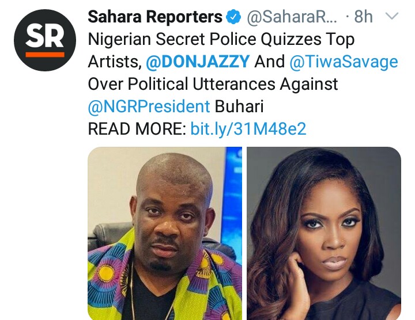The height and width of the screenshot is (320, 415).
Task: Open the Sahara Reporters display name
Action: (155, 18)
